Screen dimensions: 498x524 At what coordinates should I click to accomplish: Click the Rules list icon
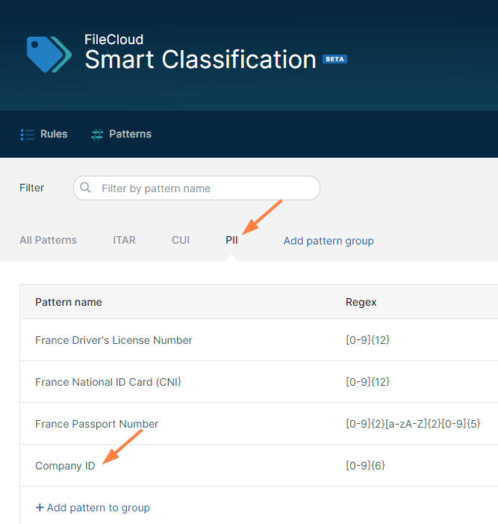(28, 135)
